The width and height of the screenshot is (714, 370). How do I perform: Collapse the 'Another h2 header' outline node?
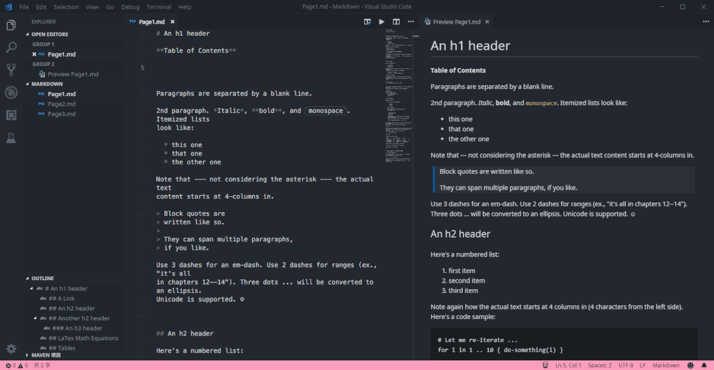pos(36,318)
